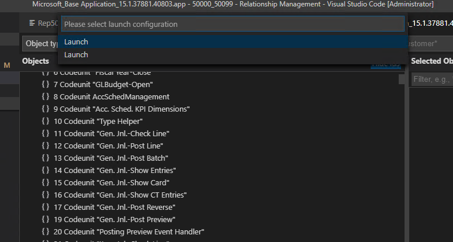453x242 pixels.
Task: Click the Filter field under Selected Objects
Action: (x=431, y=79)
